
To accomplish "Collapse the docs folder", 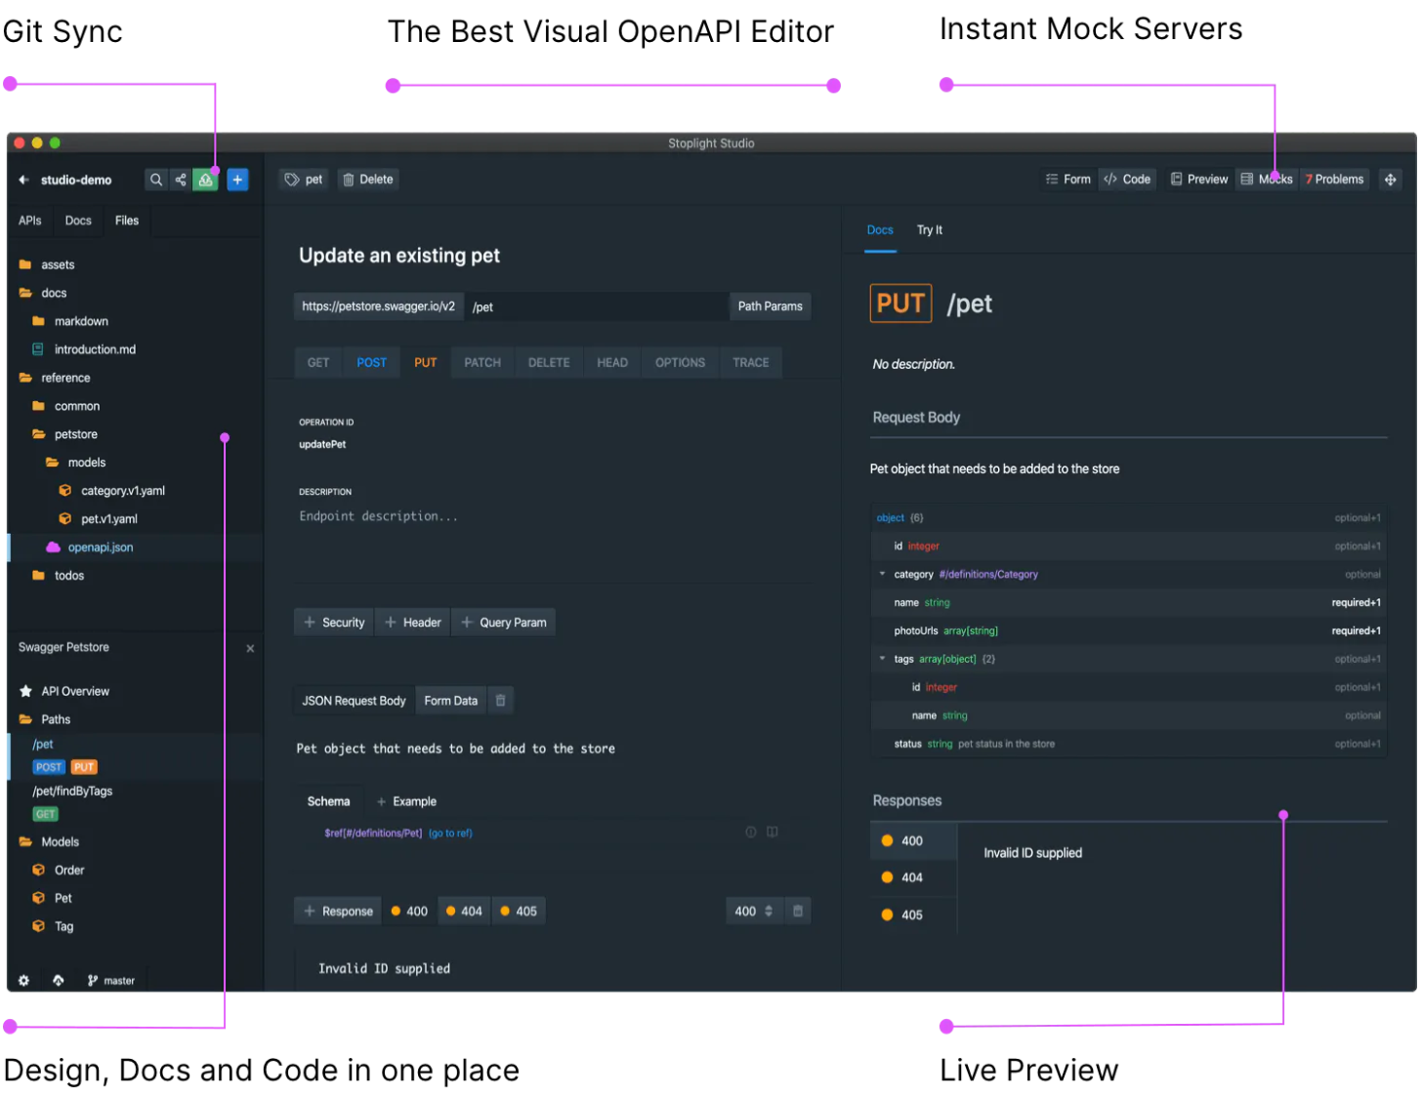I will 135,293.
